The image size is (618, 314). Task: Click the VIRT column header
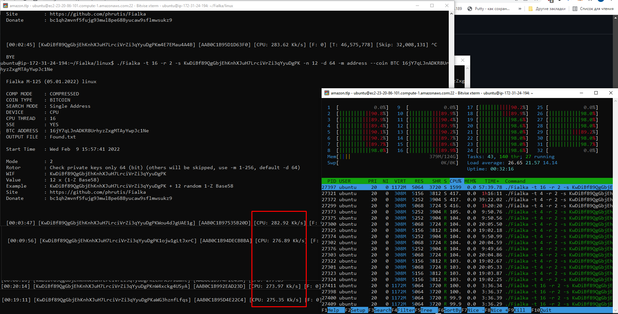400,181
